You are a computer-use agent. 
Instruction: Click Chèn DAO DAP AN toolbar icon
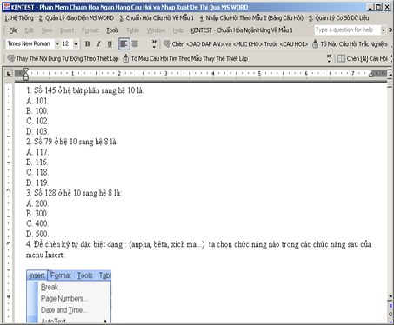[x=166, y=44]
